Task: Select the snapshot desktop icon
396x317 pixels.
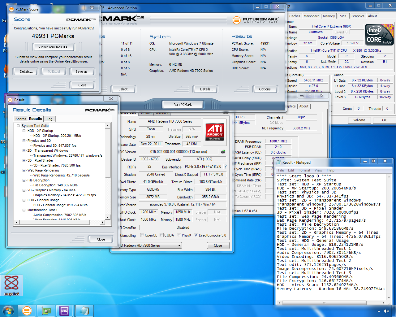Action: (x=11, y=285)
